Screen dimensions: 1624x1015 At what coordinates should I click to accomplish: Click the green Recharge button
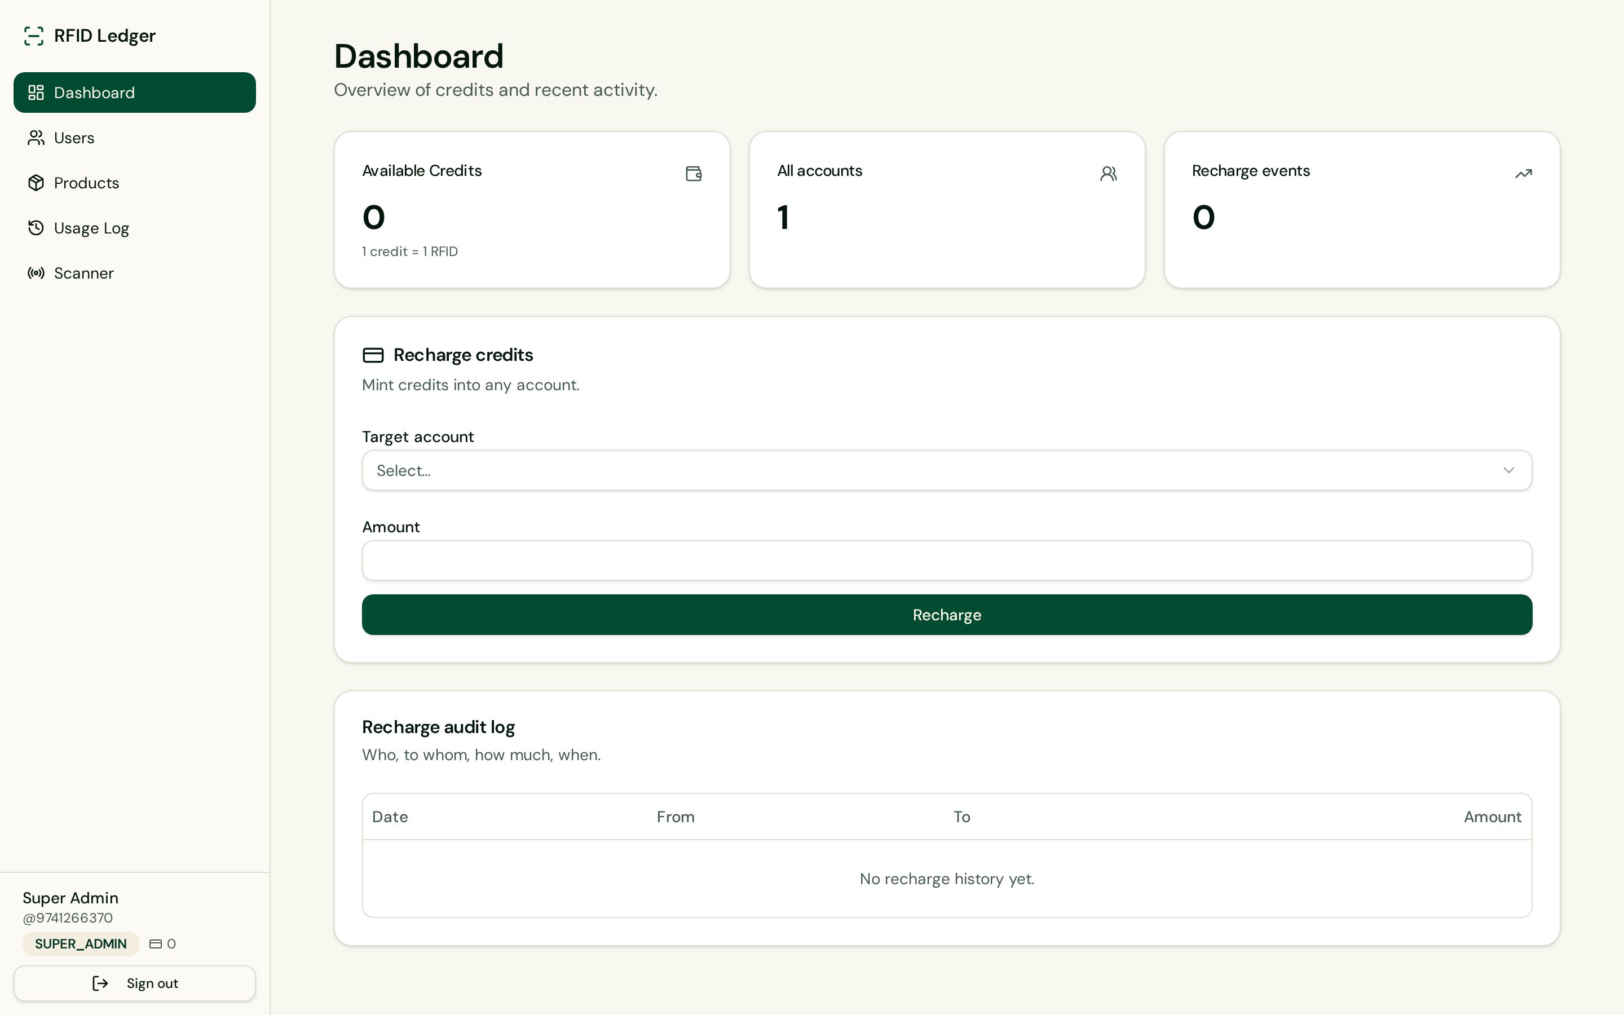click(x=947, y=615)
